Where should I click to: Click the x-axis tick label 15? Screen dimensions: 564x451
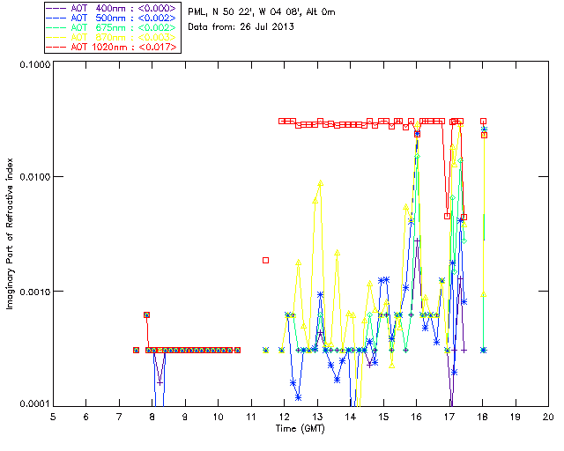pyautogui.click(x=383, y=417)
